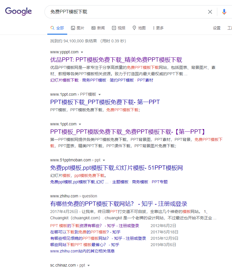
Task: Open the PPT 模板的下载资源有哪些 Zhihu link
Action: coord(95,226)
